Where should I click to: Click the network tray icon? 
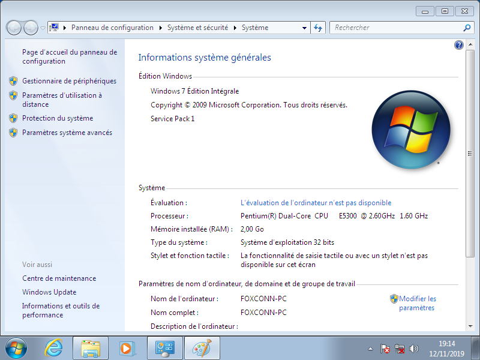400,349
